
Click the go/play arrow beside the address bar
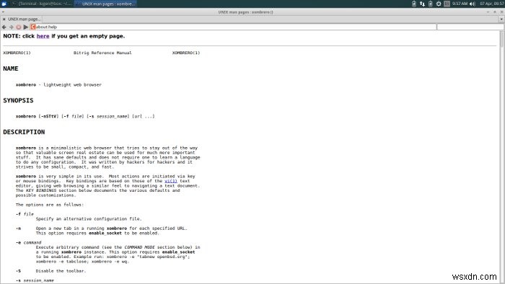tap(26, 27)
